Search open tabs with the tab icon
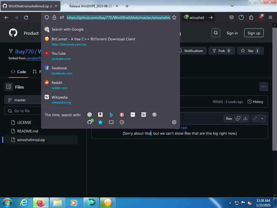This screenshot has height=208, width=277. click(x=111, y=122)
